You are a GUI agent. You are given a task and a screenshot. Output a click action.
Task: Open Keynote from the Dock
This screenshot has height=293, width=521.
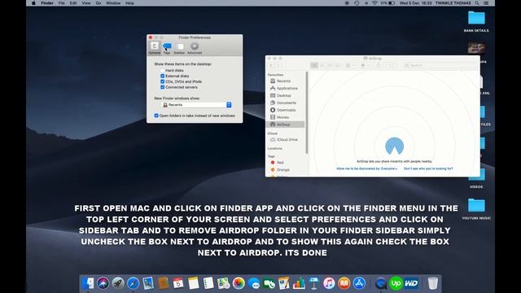[314, 283]
